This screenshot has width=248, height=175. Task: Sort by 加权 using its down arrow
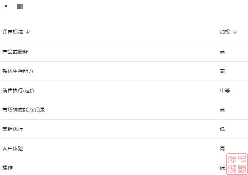(235, 32)
